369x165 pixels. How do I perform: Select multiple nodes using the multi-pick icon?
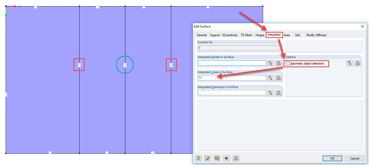[x=278, y=63]
